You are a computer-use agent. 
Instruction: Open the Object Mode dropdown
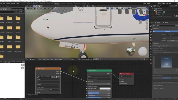click(x=31, y=8)
